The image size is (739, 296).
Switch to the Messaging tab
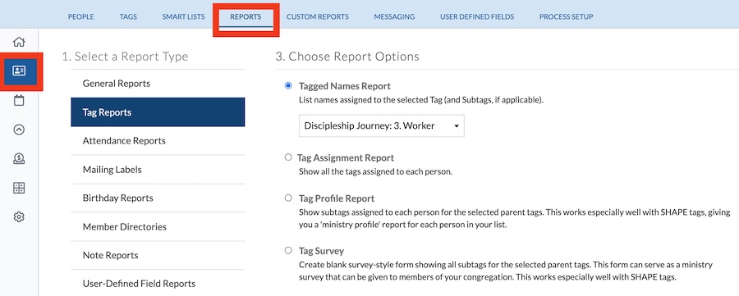coord(394,16)
